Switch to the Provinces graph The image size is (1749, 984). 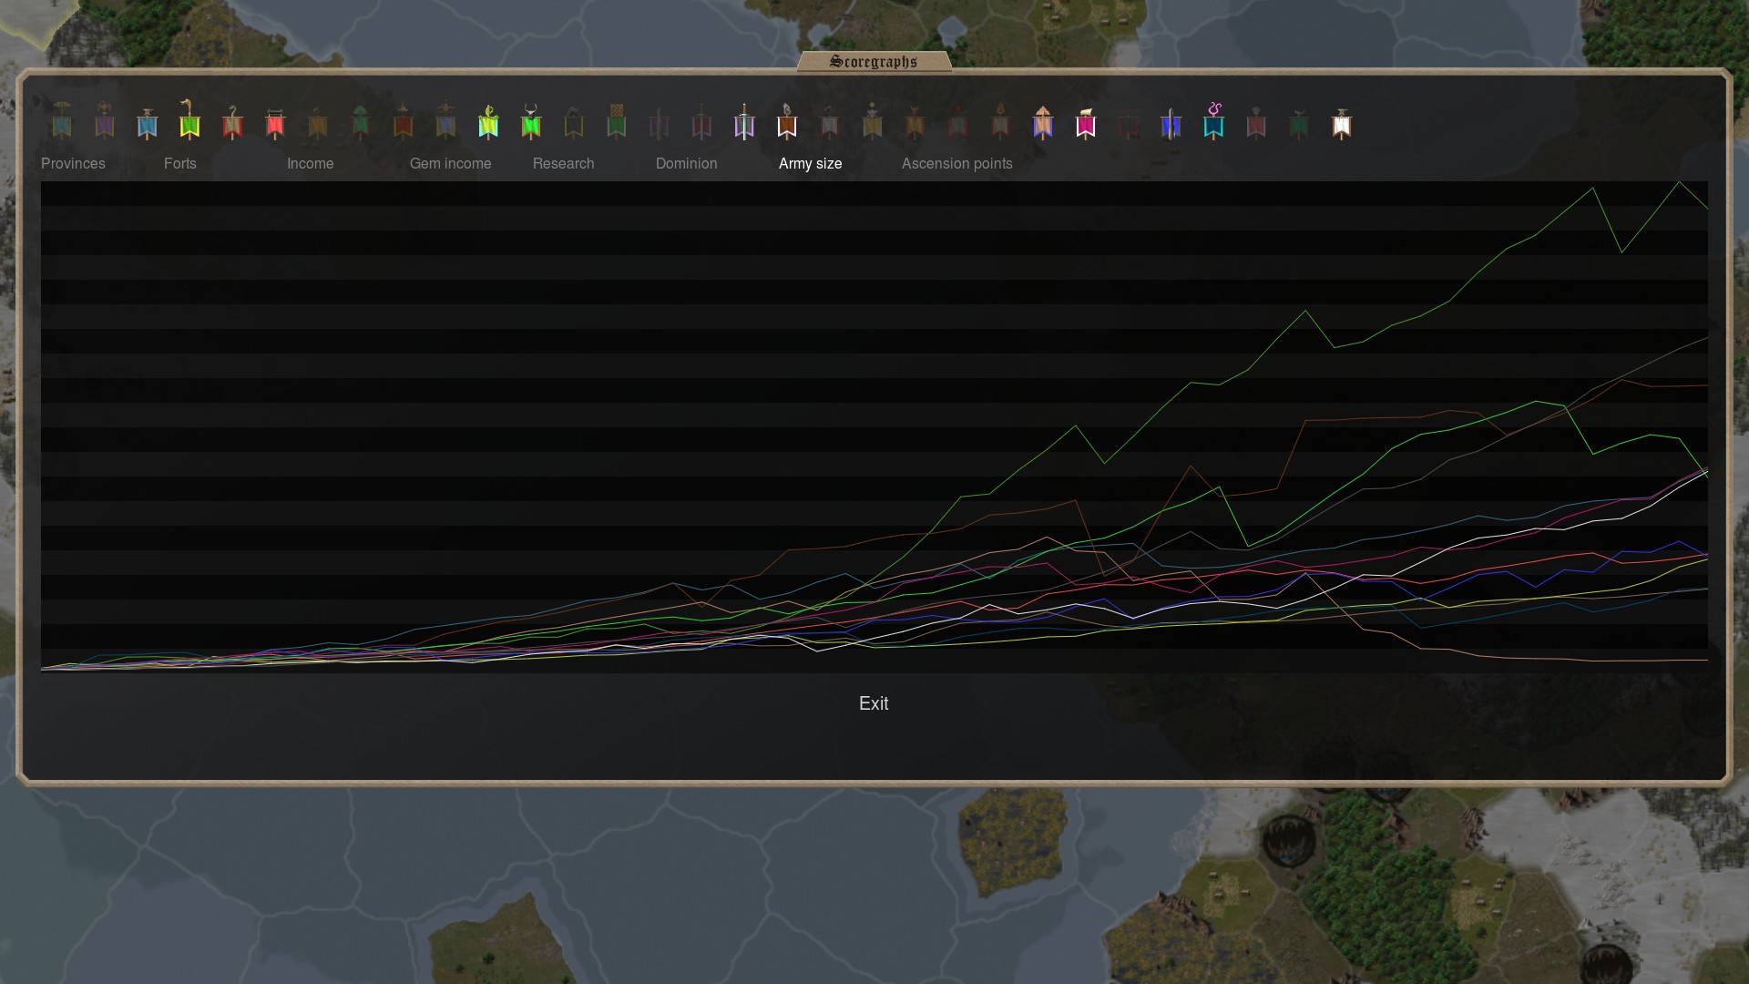click(x=73, y=164)
